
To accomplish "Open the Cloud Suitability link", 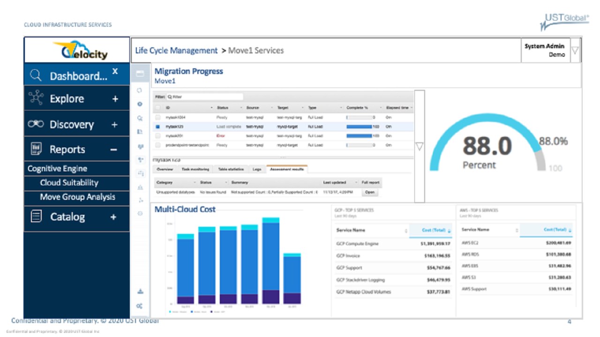I will point(69,183).
